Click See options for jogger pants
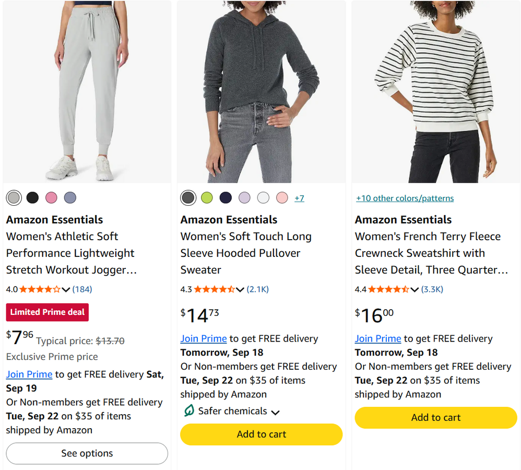Viewport: 521px width, 470px height. tap(87, 453)
